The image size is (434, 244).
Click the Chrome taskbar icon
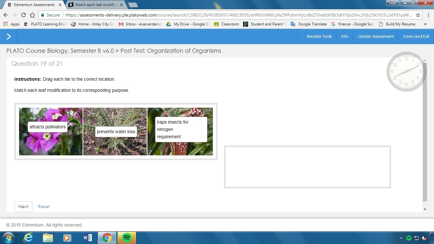click(x=107, y=238)
